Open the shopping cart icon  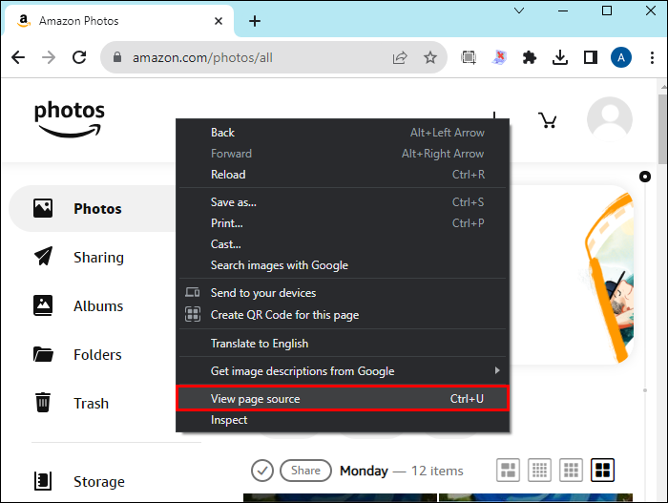click(x=548, y=120)
